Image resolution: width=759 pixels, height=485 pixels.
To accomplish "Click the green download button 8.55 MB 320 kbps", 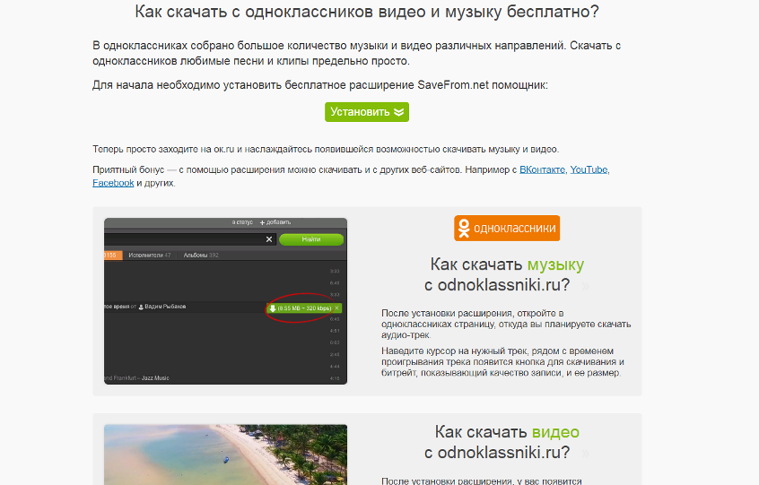I will tap(304, 308).
